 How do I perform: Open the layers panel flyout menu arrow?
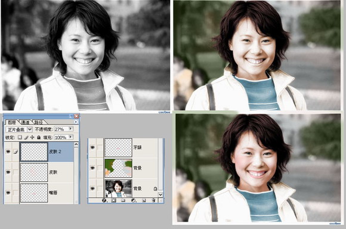(76, 122)
